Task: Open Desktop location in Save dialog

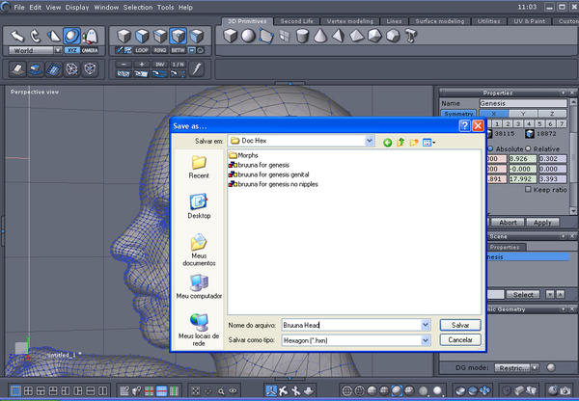Action: pyautogui.click(x=199, y=206)
